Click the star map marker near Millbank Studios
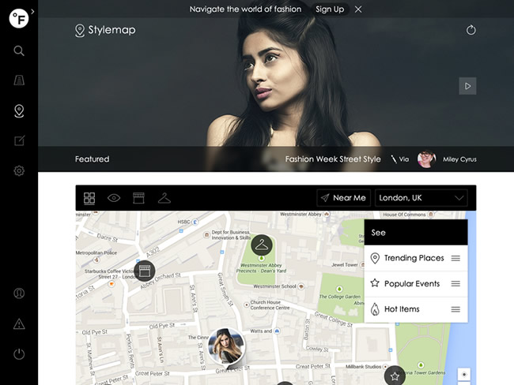 pyautogui.click(x=395, y=376)
